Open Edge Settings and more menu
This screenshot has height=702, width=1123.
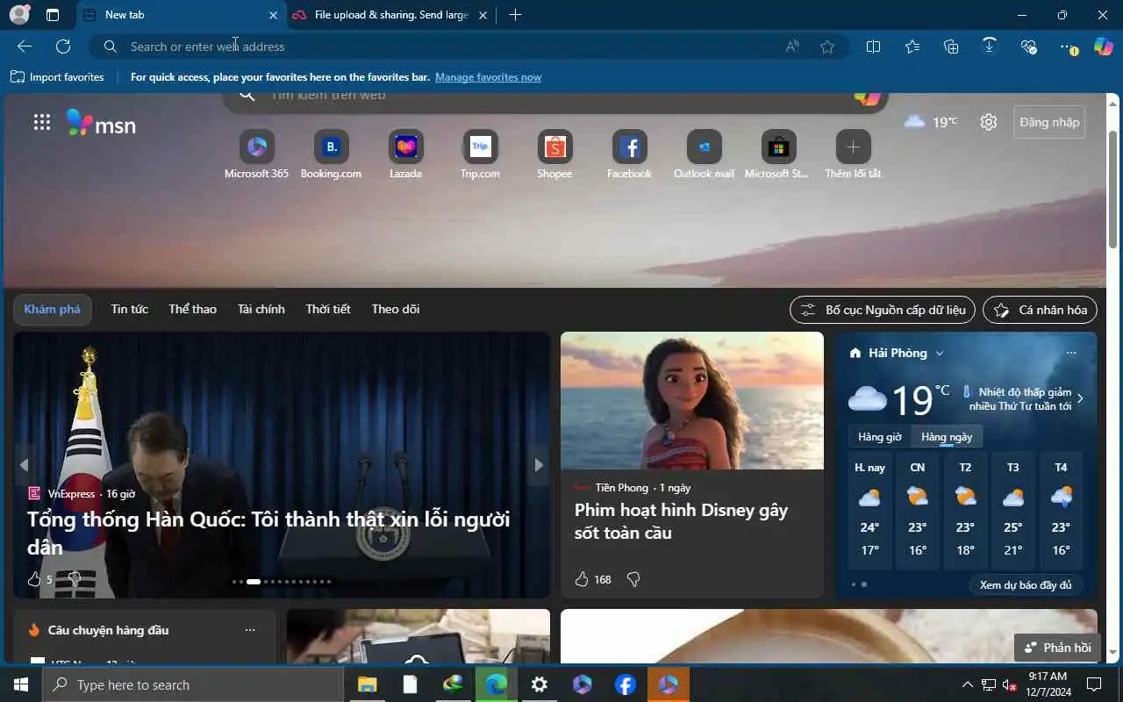tap(1068, 47)
